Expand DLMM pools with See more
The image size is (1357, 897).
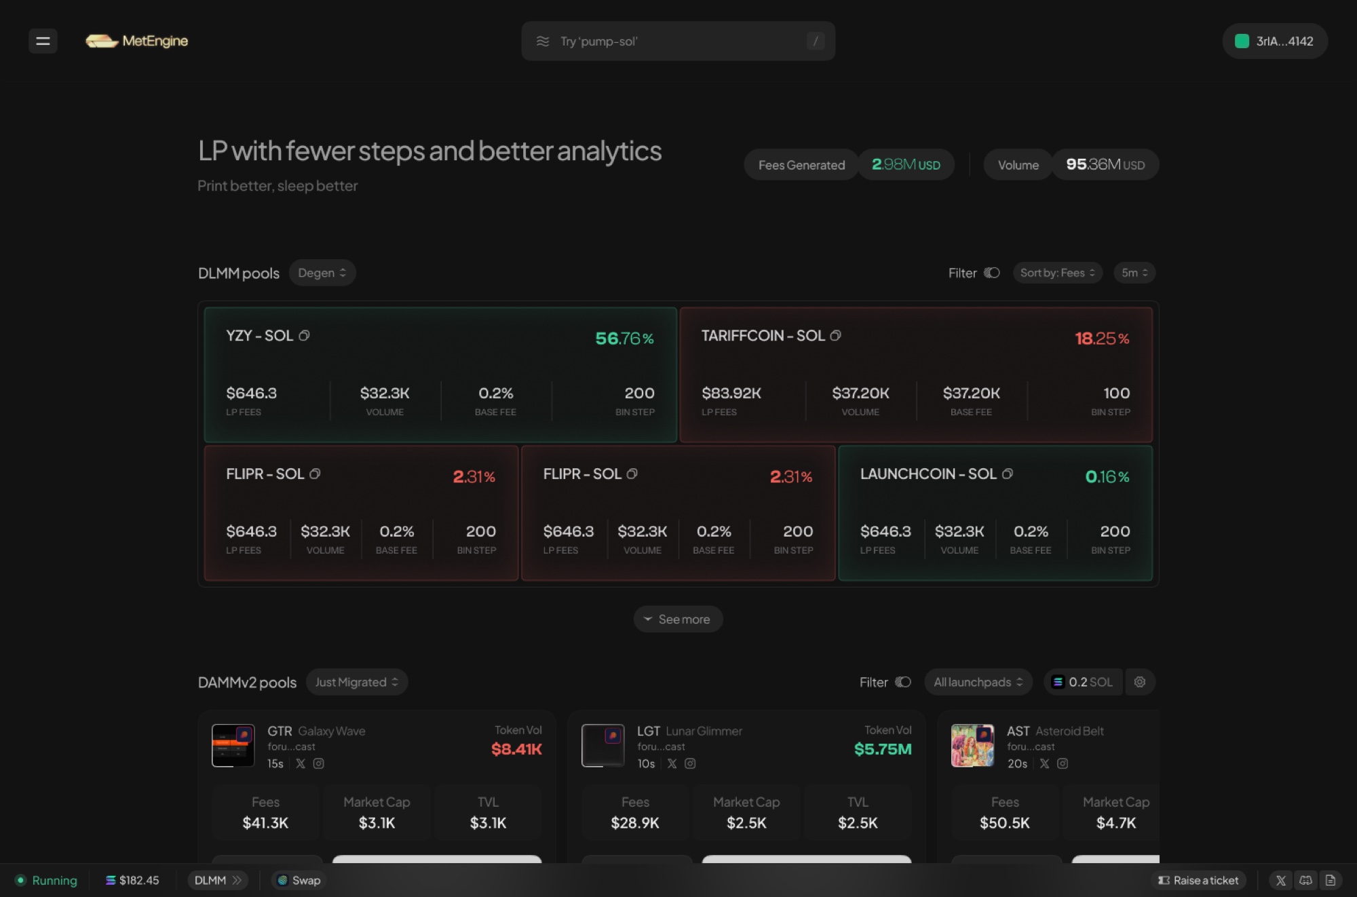pyautogui.click(x=678, y=619)
